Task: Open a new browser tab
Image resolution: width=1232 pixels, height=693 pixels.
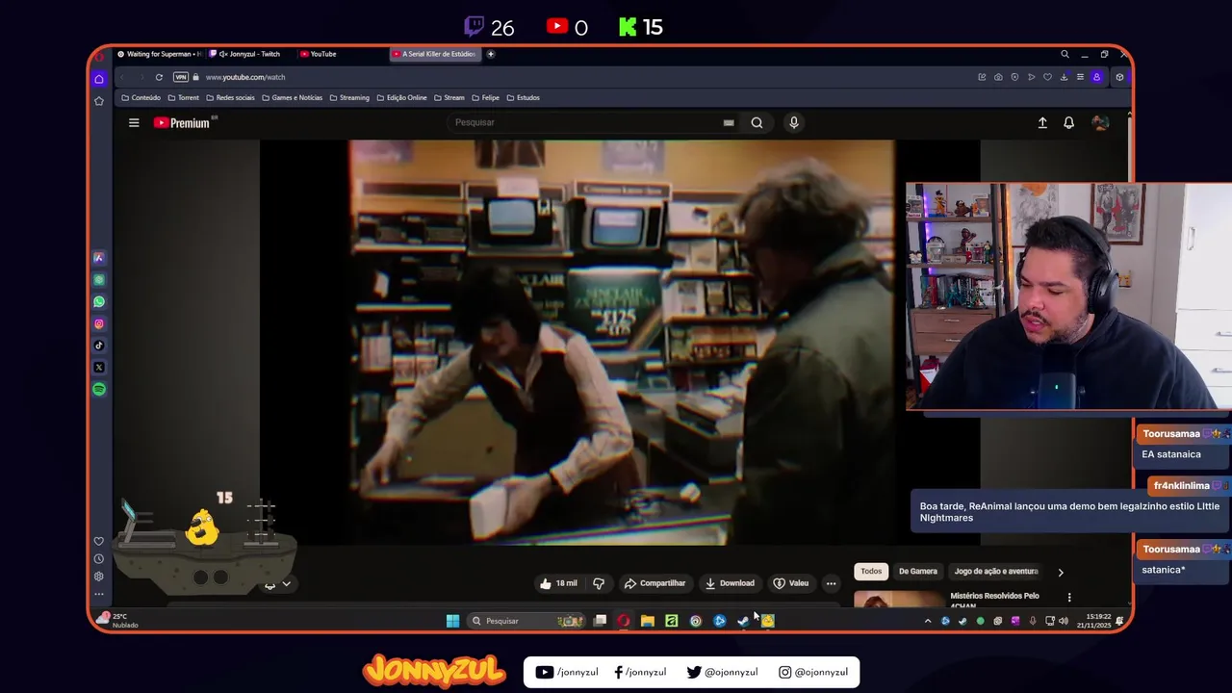Action: point(490,54)
